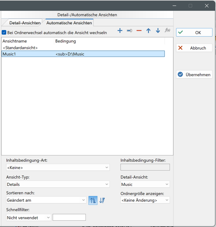
Task: Open the Inhaltsbedingung-Art dropdown
Action: coord(58,168)
